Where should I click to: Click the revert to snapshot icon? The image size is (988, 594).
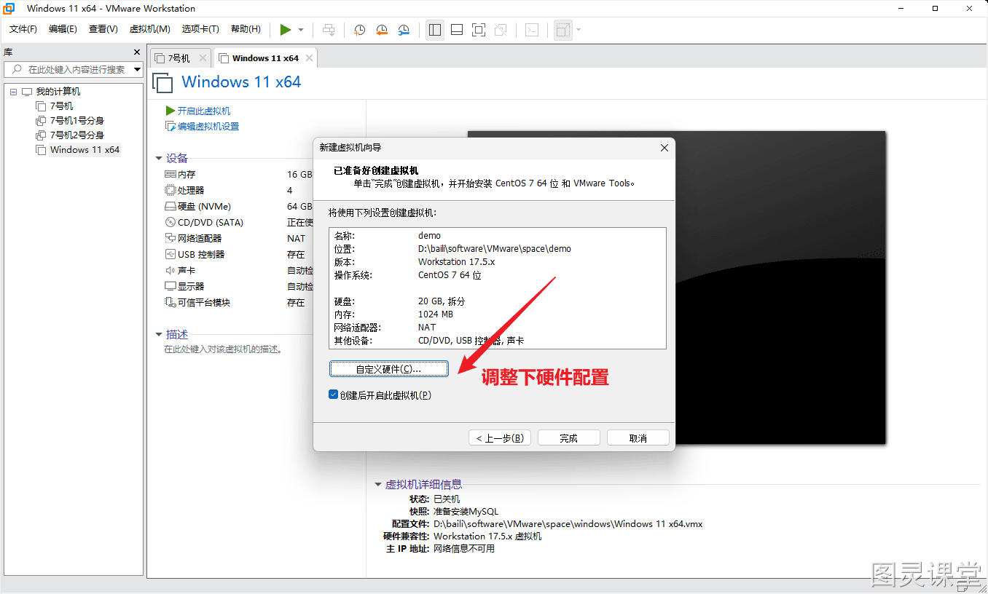point(382,30)
